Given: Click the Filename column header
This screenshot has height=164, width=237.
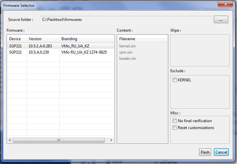Looking at the screenshot, I should pos(142,39).
